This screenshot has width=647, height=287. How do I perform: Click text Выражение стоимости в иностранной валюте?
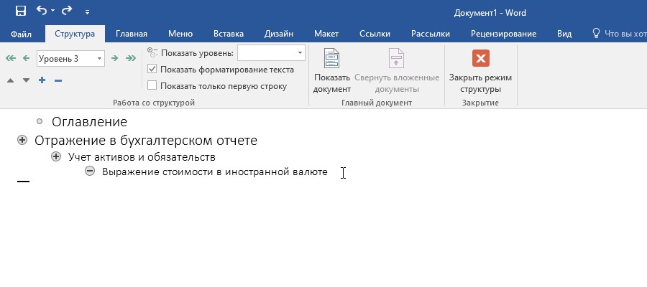pyautogui.click(x=215, y=171)
